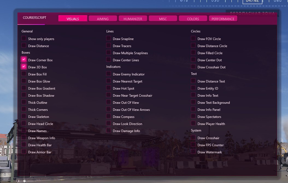Tick Draw Multiple Snaplines
Screen dimensions: 288x183
108,52
